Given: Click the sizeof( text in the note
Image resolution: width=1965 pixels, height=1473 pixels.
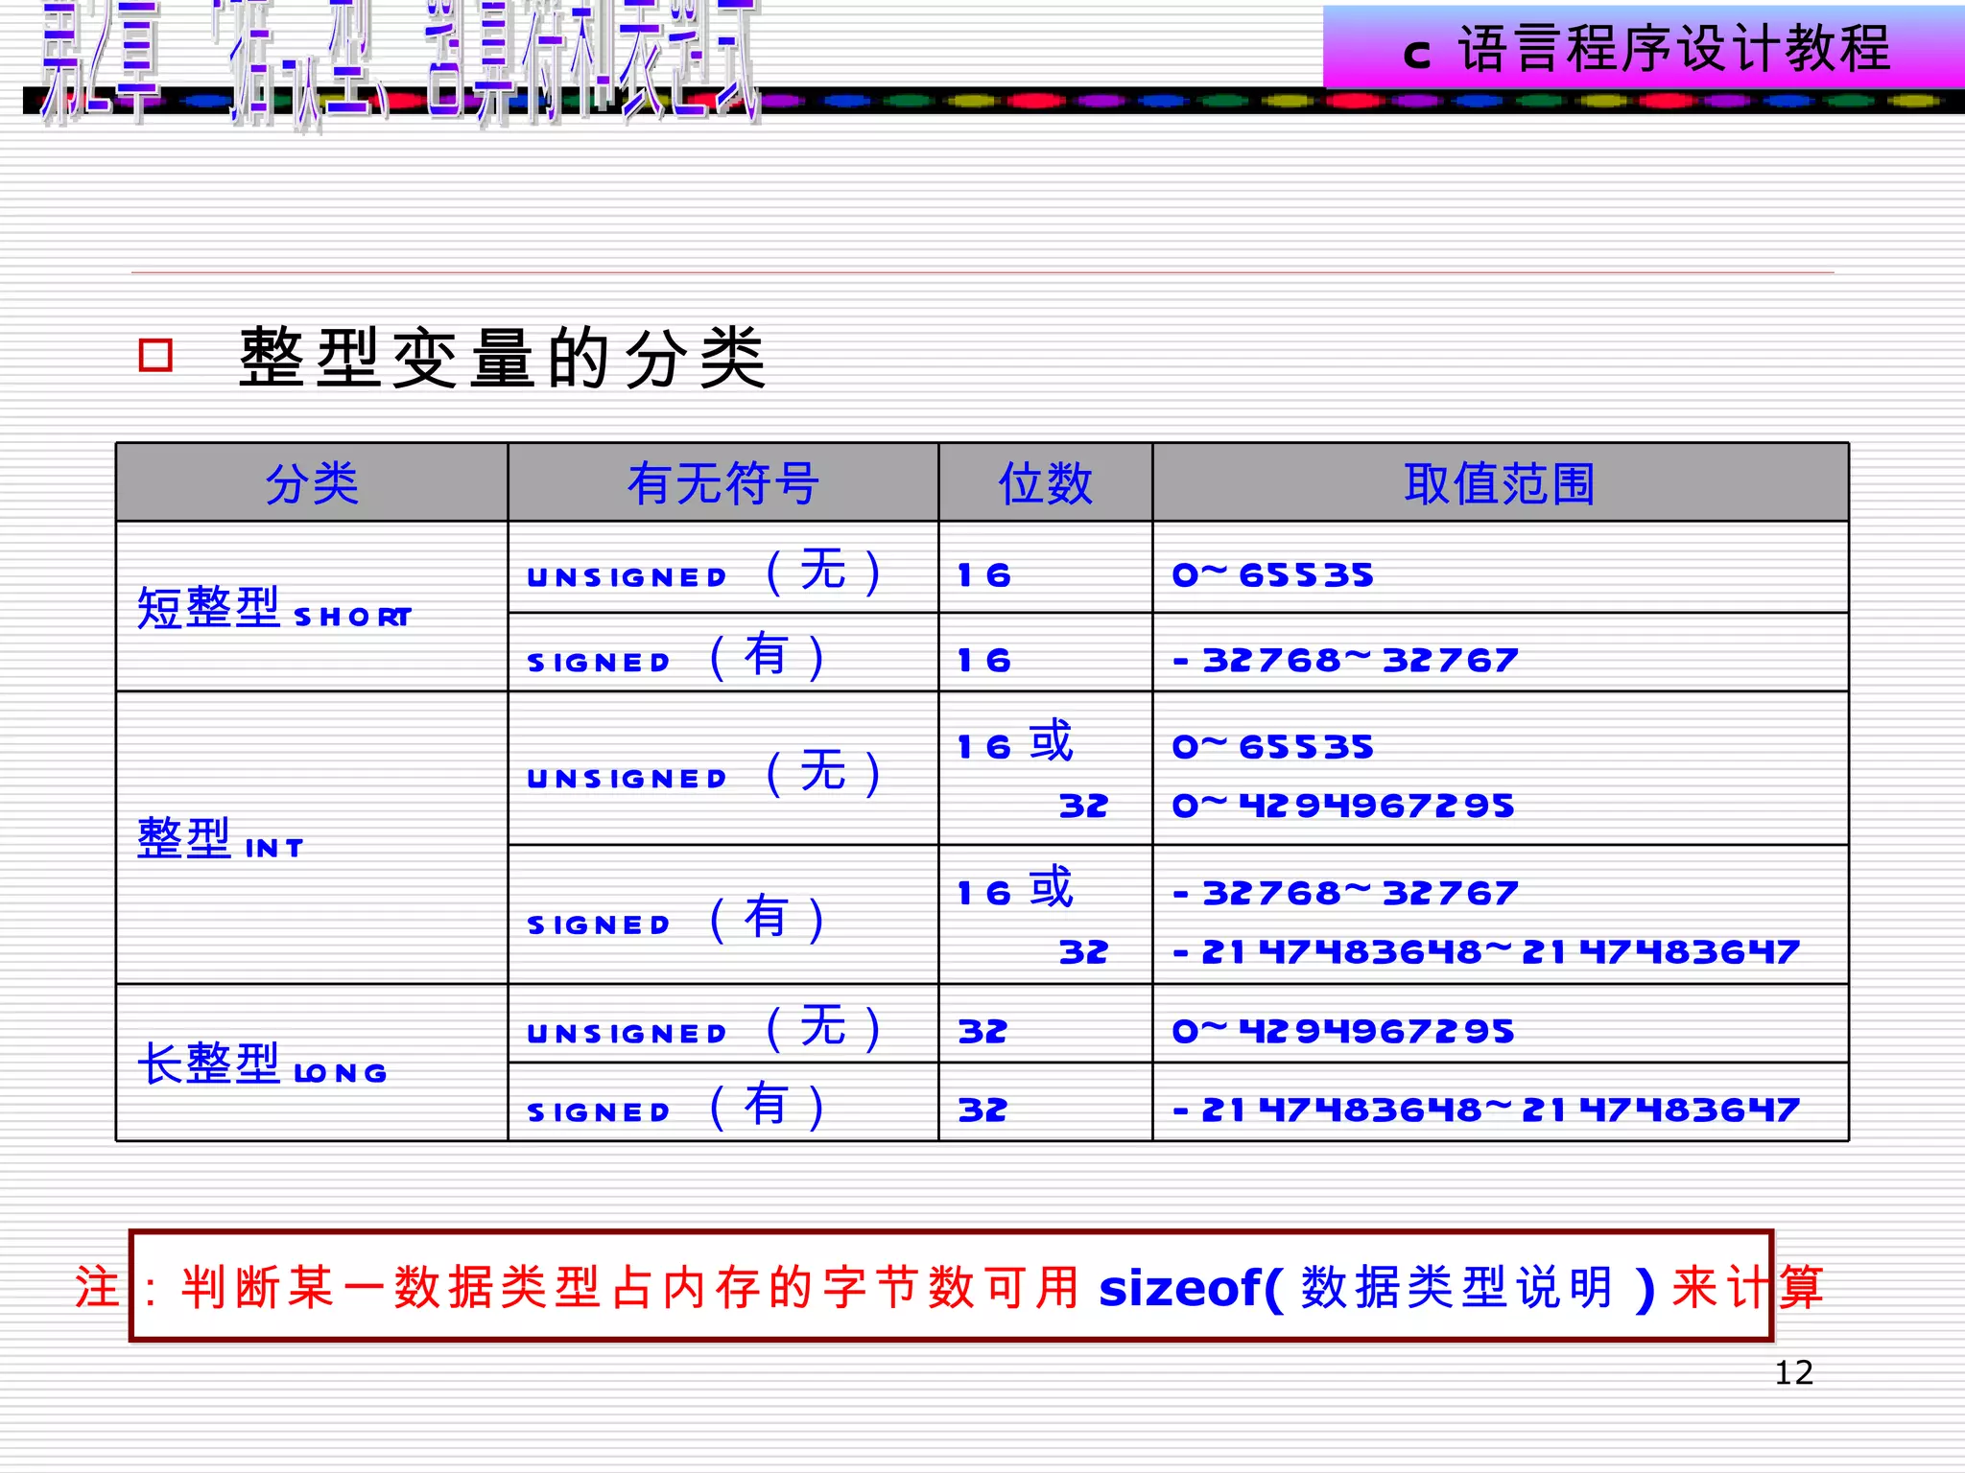Looking at the screenshot, I should (x=1191, y=1288).
